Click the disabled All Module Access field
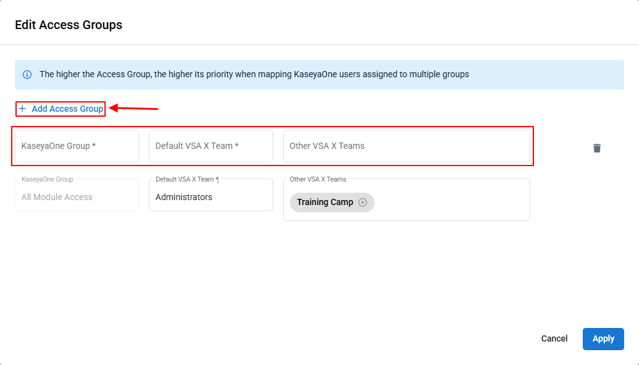This screenshot has height=365, width=639. (x=77, y=197)
